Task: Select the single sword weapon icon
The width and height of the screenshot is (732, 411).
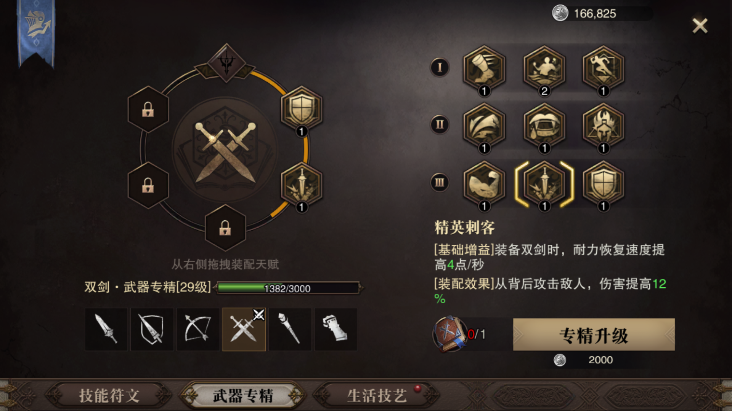Action: tap(106, 329)
